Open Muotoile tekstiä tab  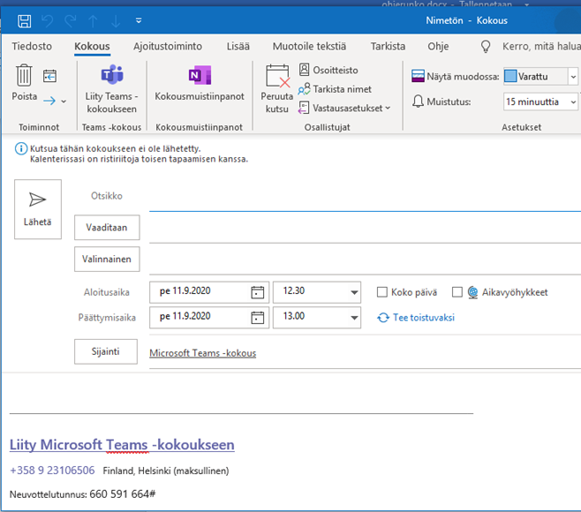(309, 46)
